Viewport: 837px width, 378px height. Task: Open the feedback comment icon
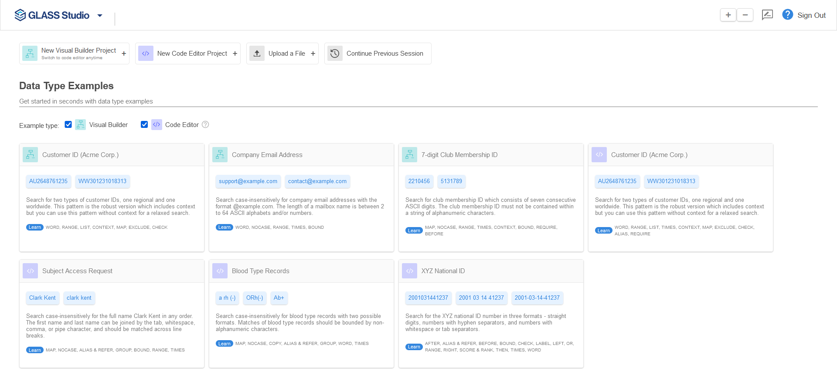767,15
